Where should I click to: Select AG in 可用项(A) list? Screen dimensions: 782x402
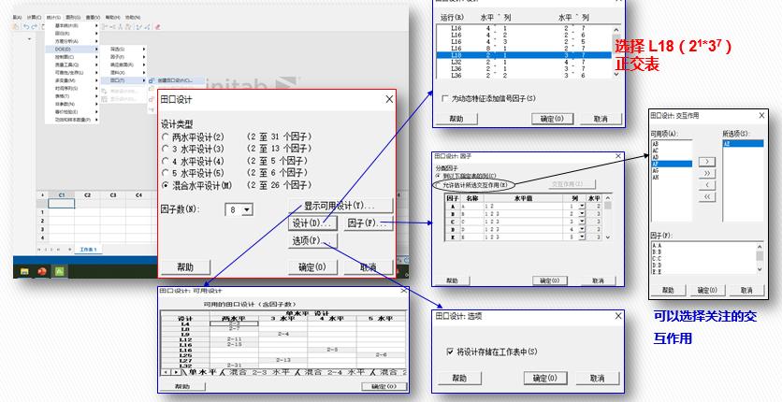(x=672, y=170)
